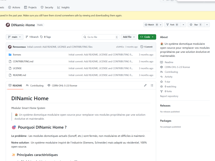Click the DINamic-Home repository avatar

click(x=8, y=25)
